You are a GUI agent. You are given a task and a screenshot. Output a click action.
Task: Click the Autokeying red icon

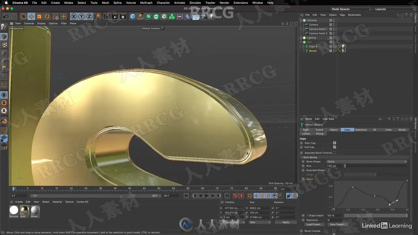coord(242,196)
